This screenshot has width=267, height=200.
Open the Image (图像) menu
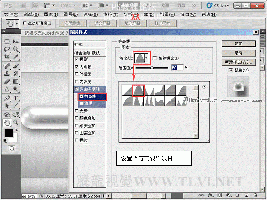pyautogui.click(x=51, y=14)
